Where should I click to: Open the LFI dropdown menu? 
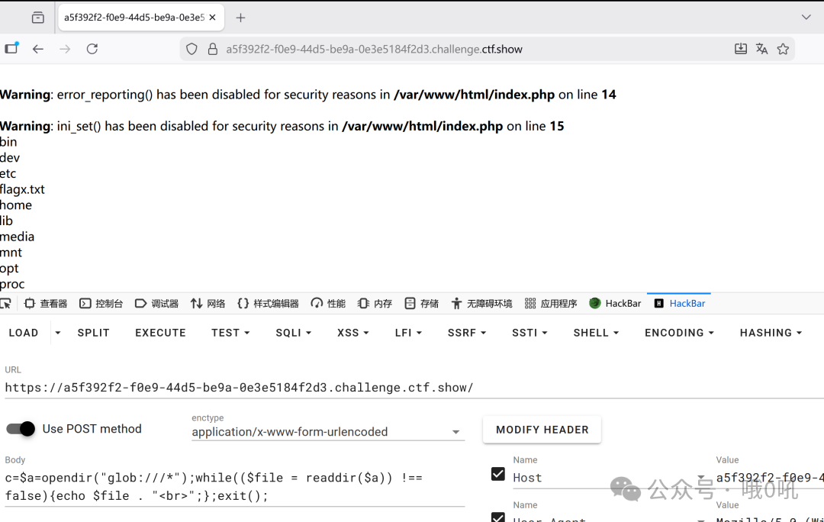point(408,333)
